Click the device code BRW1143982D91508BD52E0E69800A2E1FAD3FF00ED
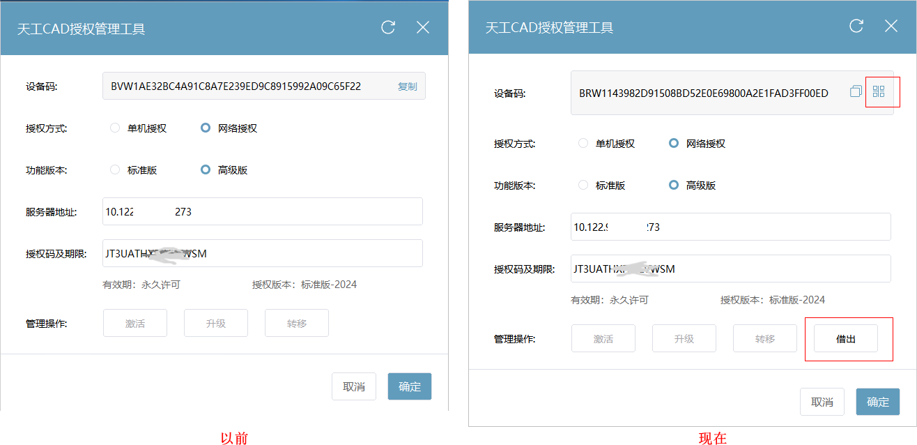The image size is (917, 445). 704,93
